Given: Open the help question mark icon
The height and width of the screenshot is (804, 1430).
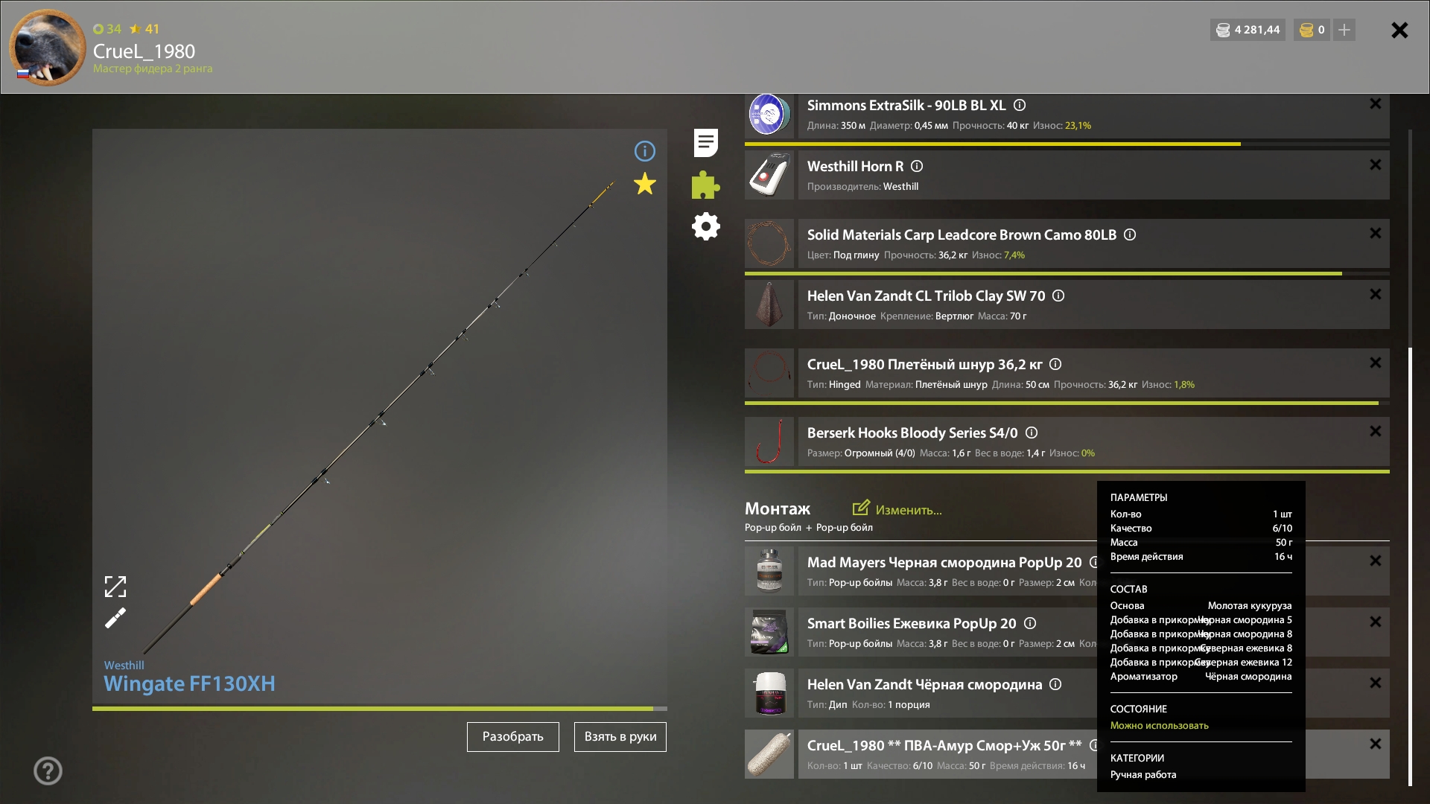Looking at the screenshot, I should [x=48, y=770].
